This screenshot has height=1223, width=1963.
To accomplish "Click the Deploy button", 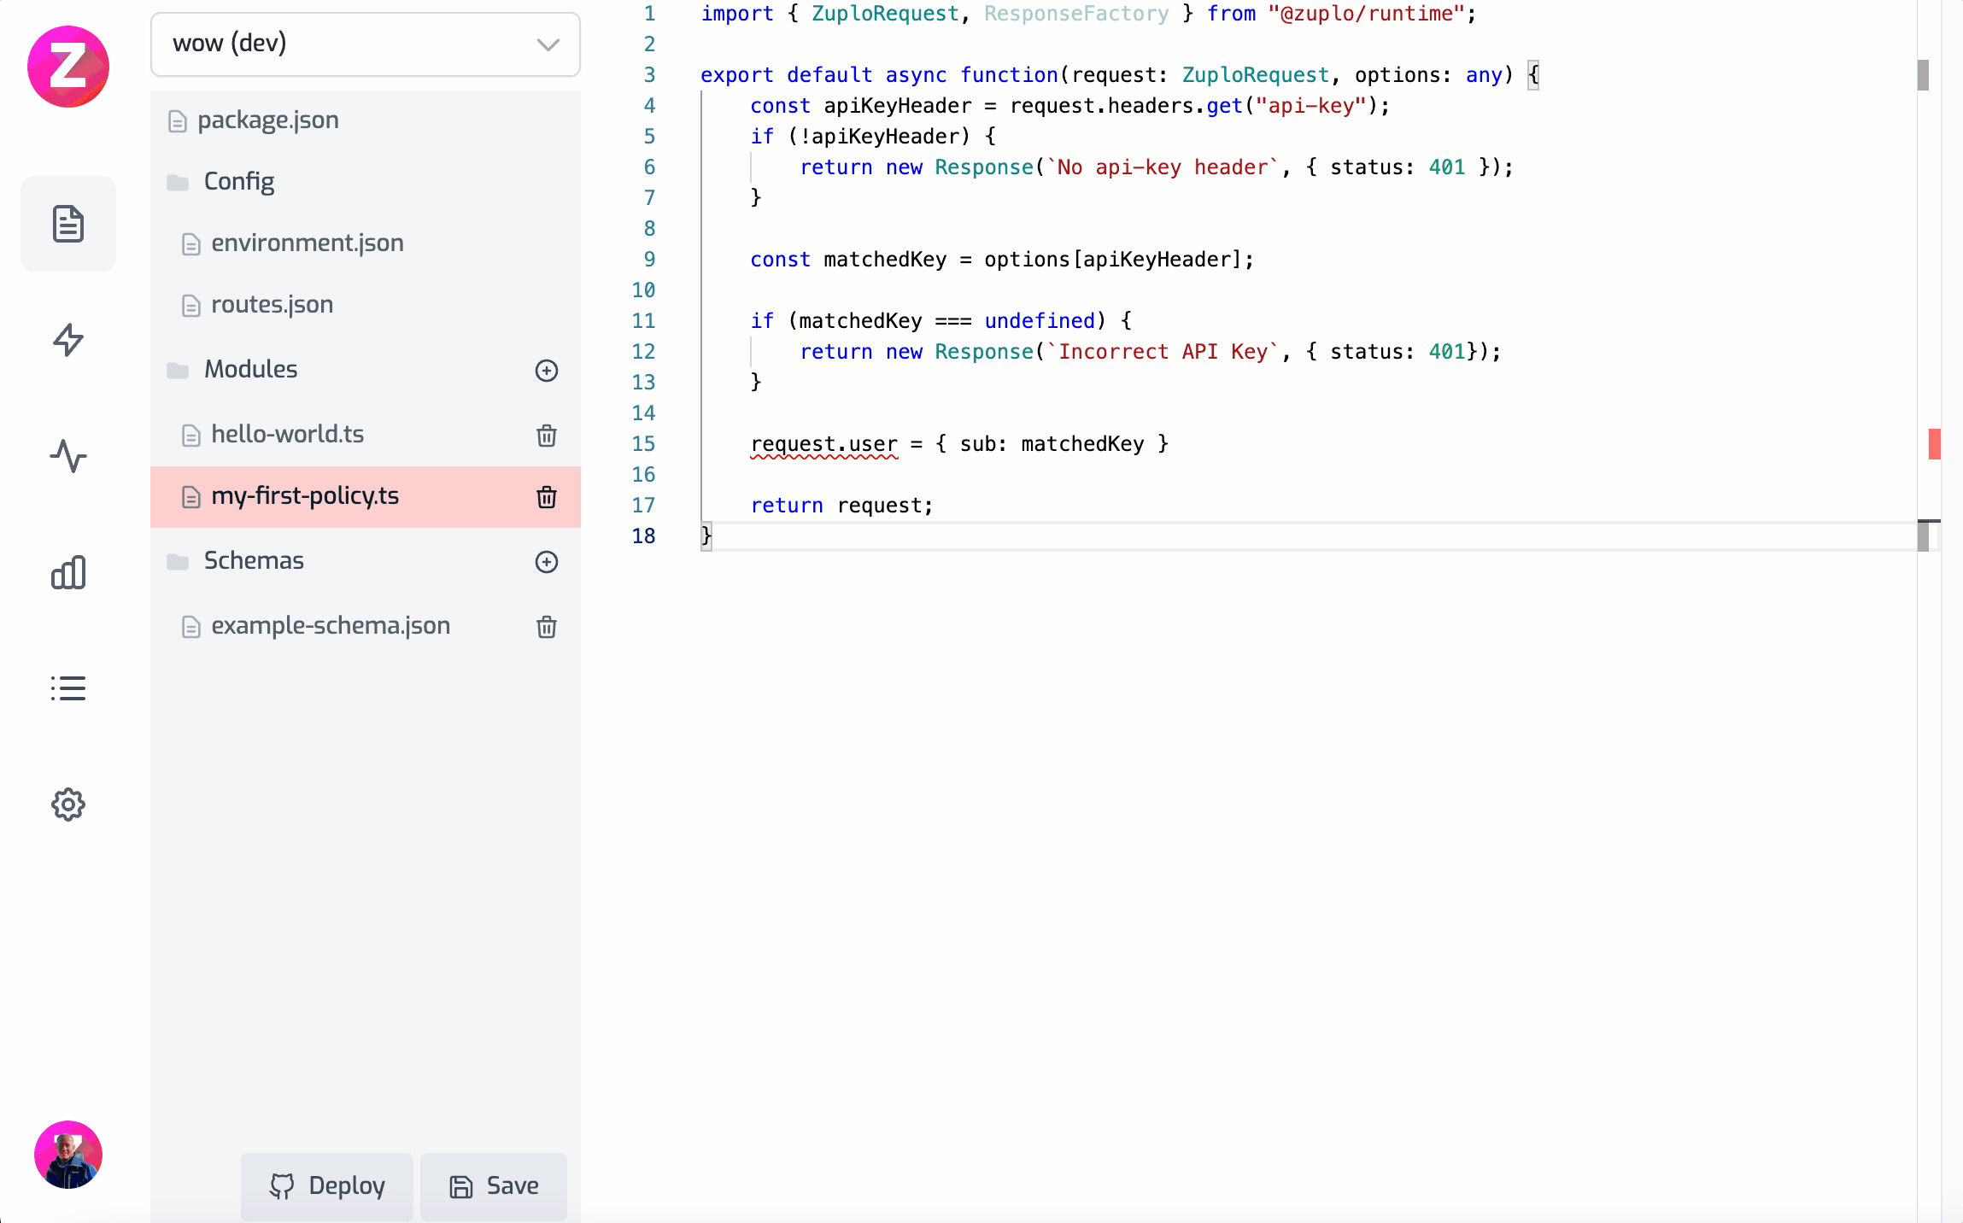I will point(327,1185).
